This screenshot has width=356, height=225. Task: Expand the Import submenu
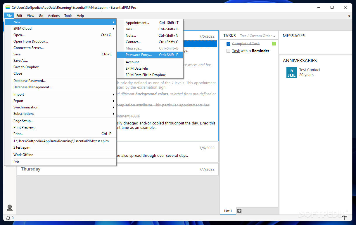pos(61,94)
